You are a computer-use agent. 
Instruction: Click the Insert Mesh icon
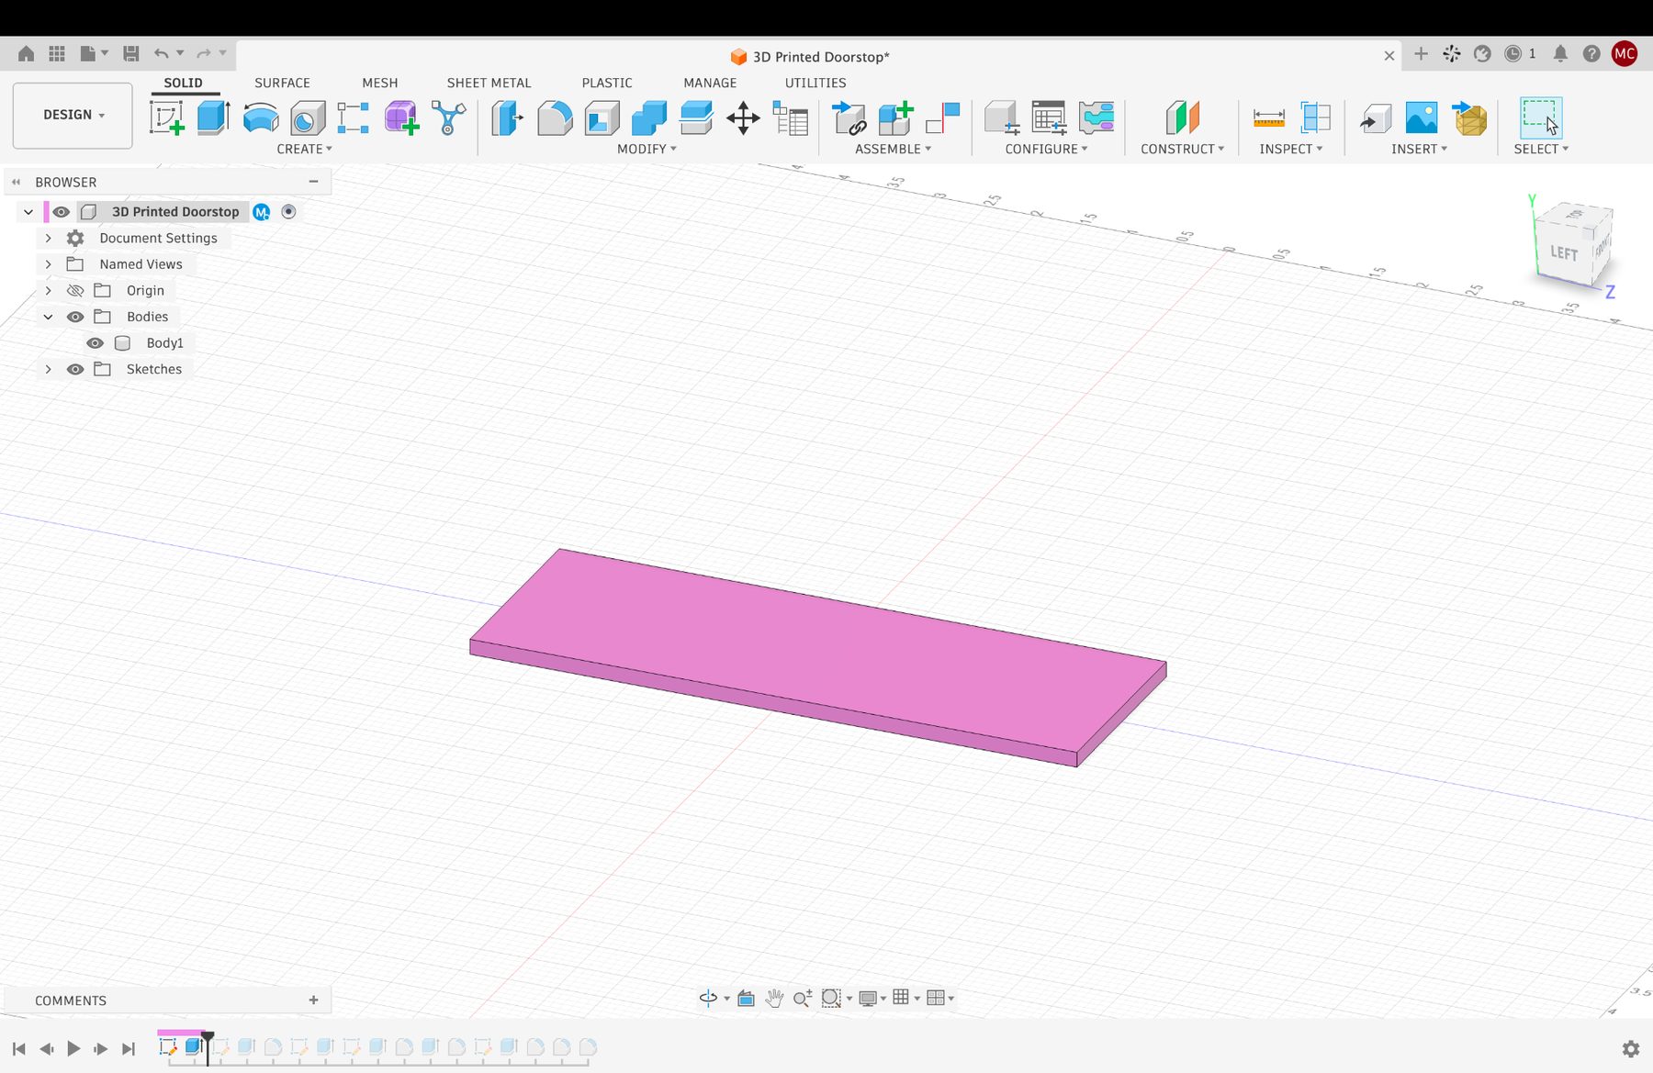pyautogui.click(x=1469, y=118)
